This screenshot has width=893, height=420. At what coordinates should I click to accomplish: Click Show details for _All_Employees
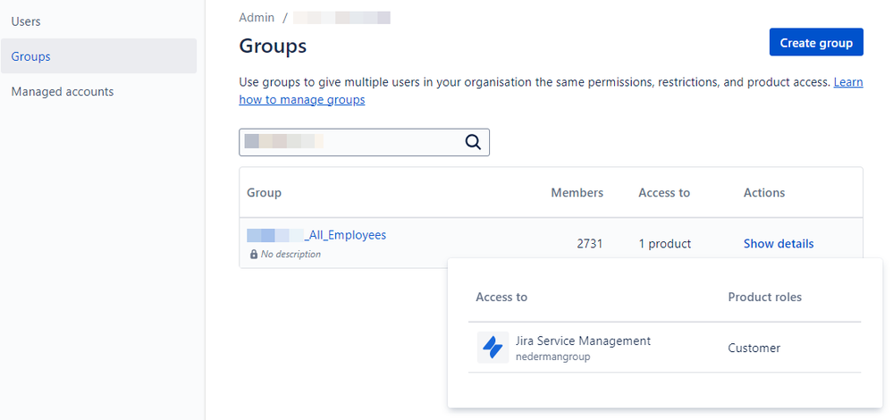click(x=779, y=244)
